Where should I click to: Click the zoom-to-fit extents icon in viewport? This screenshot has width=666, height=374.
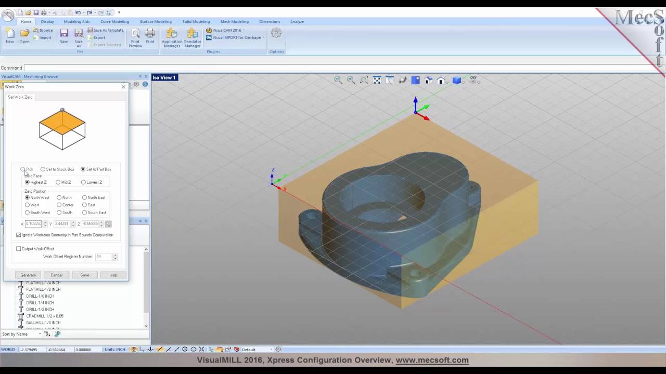click(377, 80)
